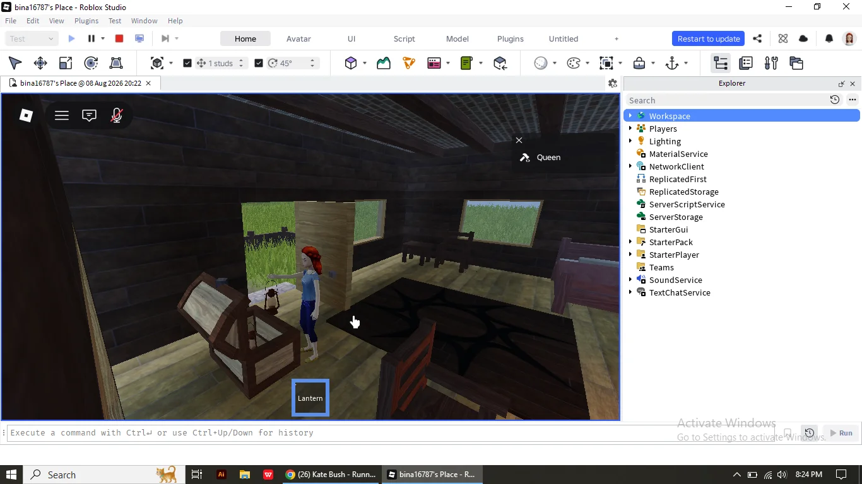
Task: Open the File menu
Action: pyautogui.click(x=11, y=21)
